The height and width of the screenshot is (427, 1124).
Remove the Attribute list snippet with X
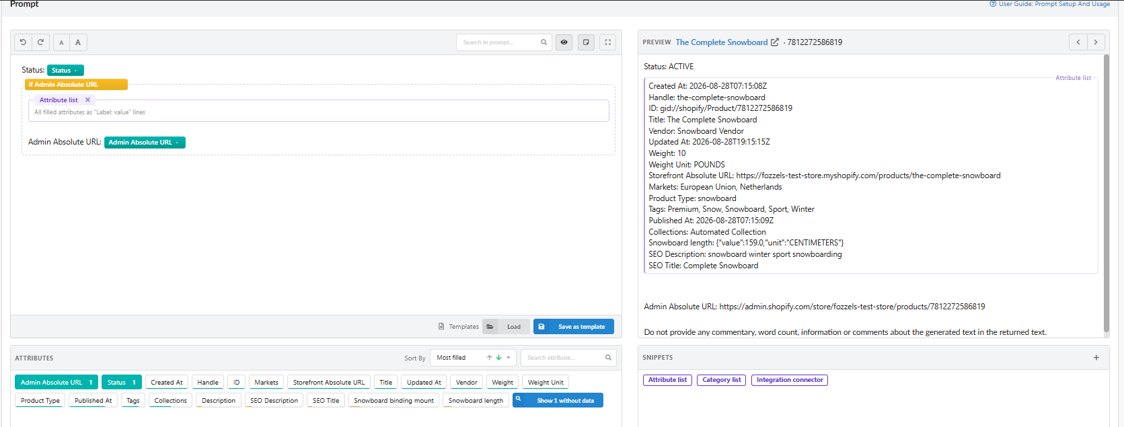coord(87,100)
